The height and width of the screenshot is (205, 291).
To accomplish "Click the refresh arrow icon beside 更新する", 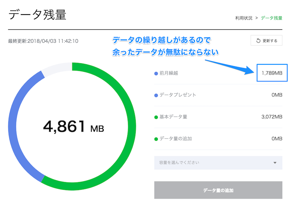I will (x=258, y=41).
